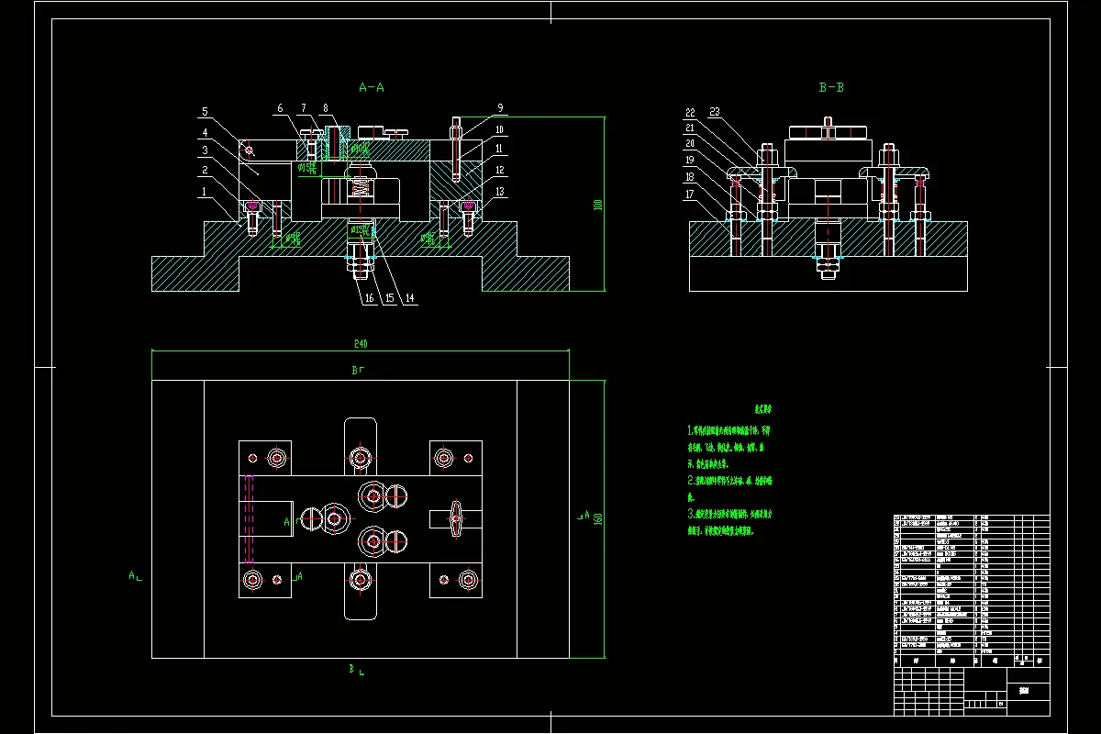Select part callout number '22'

(x=690, y=112)
